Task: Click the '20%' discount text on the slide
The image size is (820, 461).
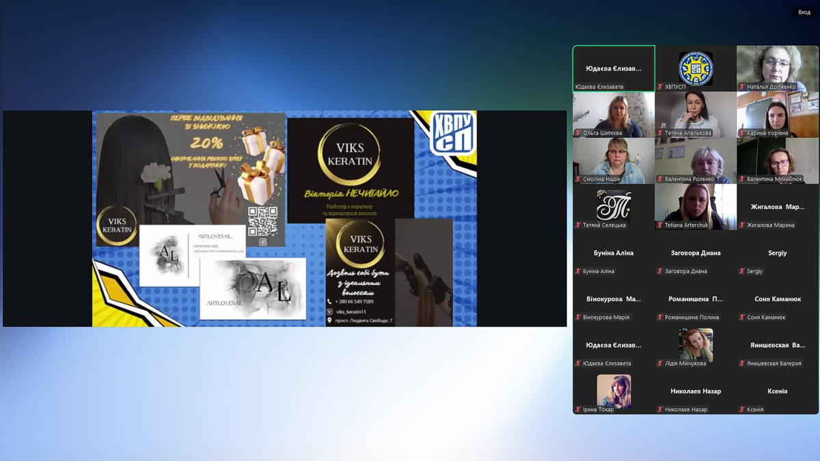Action: point(207,143)
